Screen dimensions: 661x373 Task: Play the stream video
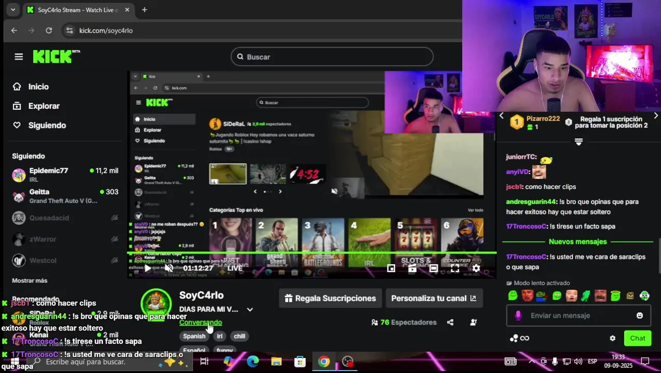click(x=148, y=268)
